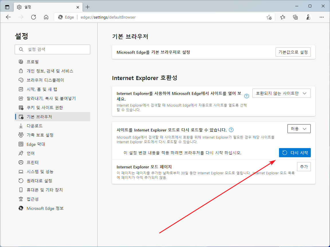Screen dimensions: 330x247
Task: Open 가족 보호 설정 page
Action: [x=52, y=135]
